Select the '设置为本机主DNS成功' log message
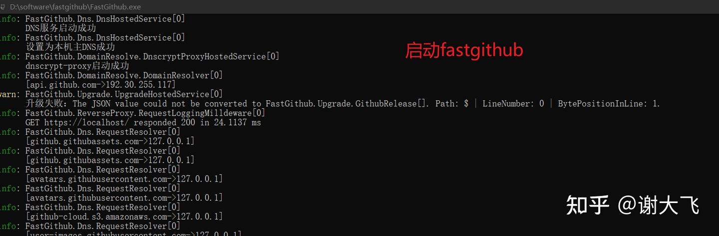The height and width of the screenshot is (236, 719). [x=70, y=47]
